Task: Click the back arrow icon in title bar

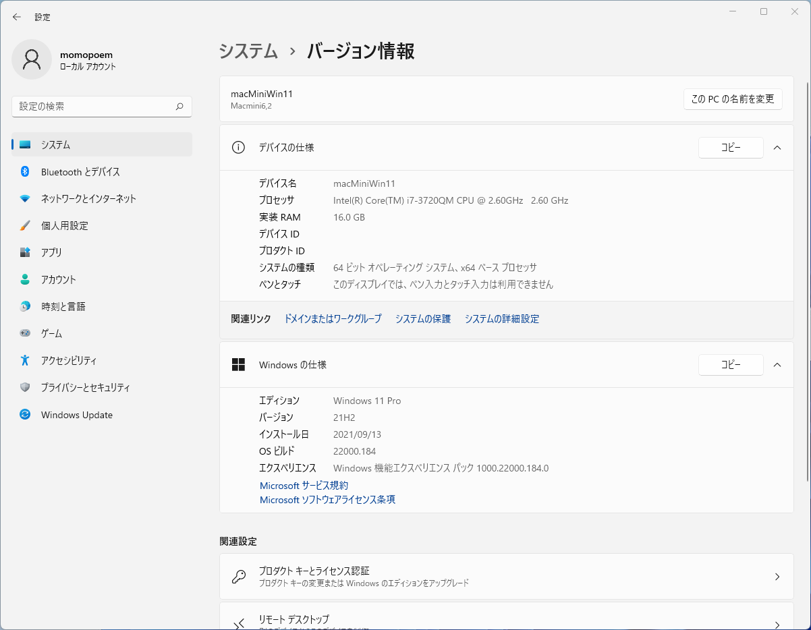Action: click(17, 17)
